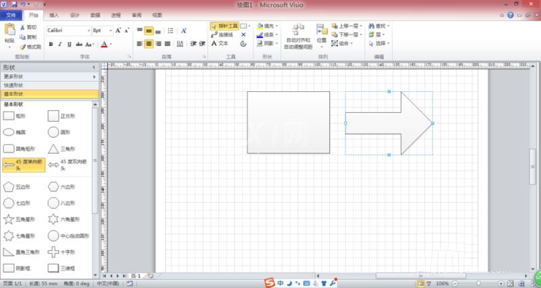Select the connection point X tool
The width and height of the screenshot is (541, 288).
click(243, 35)
